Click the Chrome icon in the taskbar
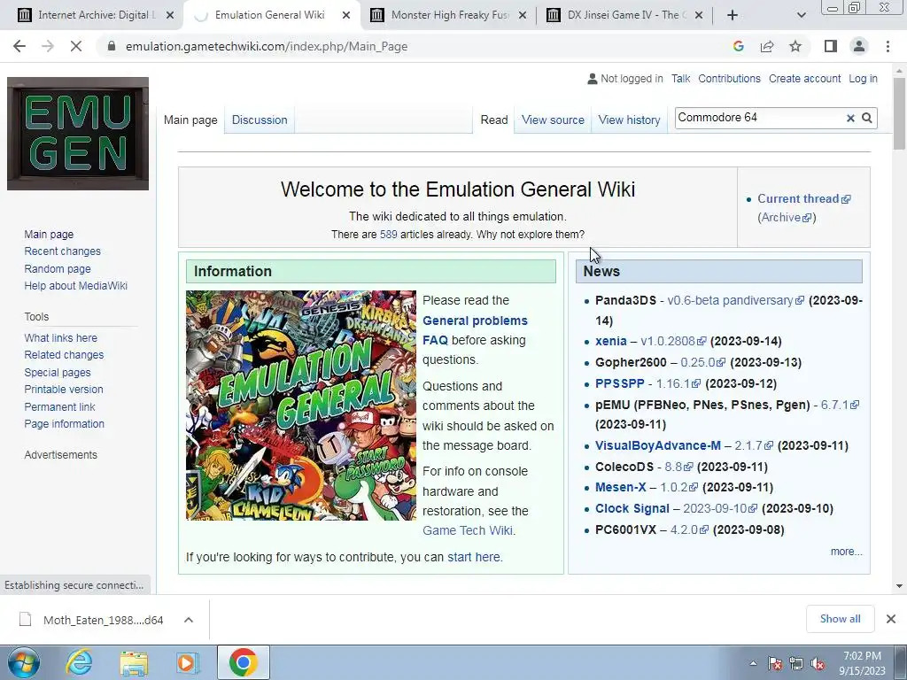Viewport: 907px width, 680px height. 243,662
